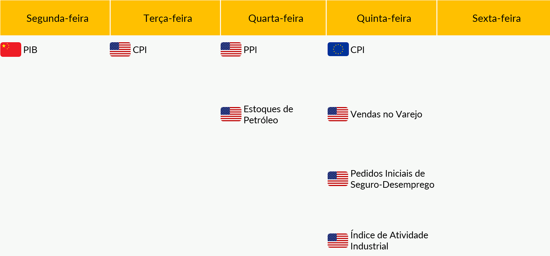Click the China flag next to PIB

(x=11, y=50)
